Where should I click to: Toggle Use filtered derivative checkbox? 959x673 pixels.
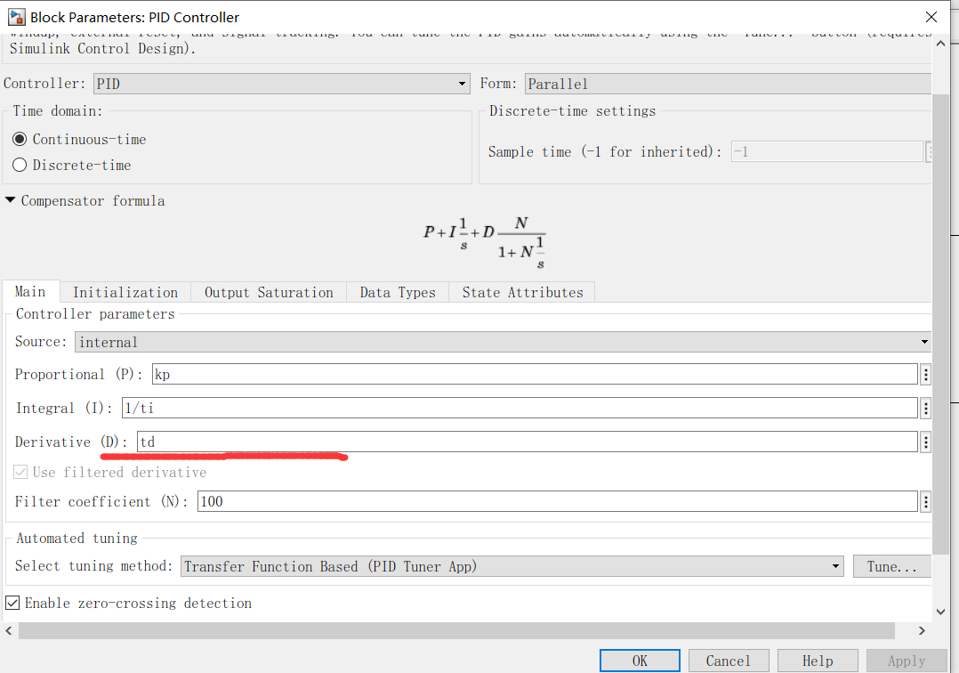[x=20, y=473]
